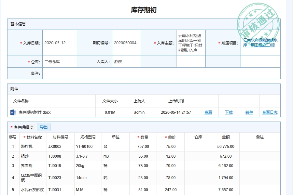Click the specification YT-60100
The width and height of the screenshot is (293, 195).
[x=84, y=147]
